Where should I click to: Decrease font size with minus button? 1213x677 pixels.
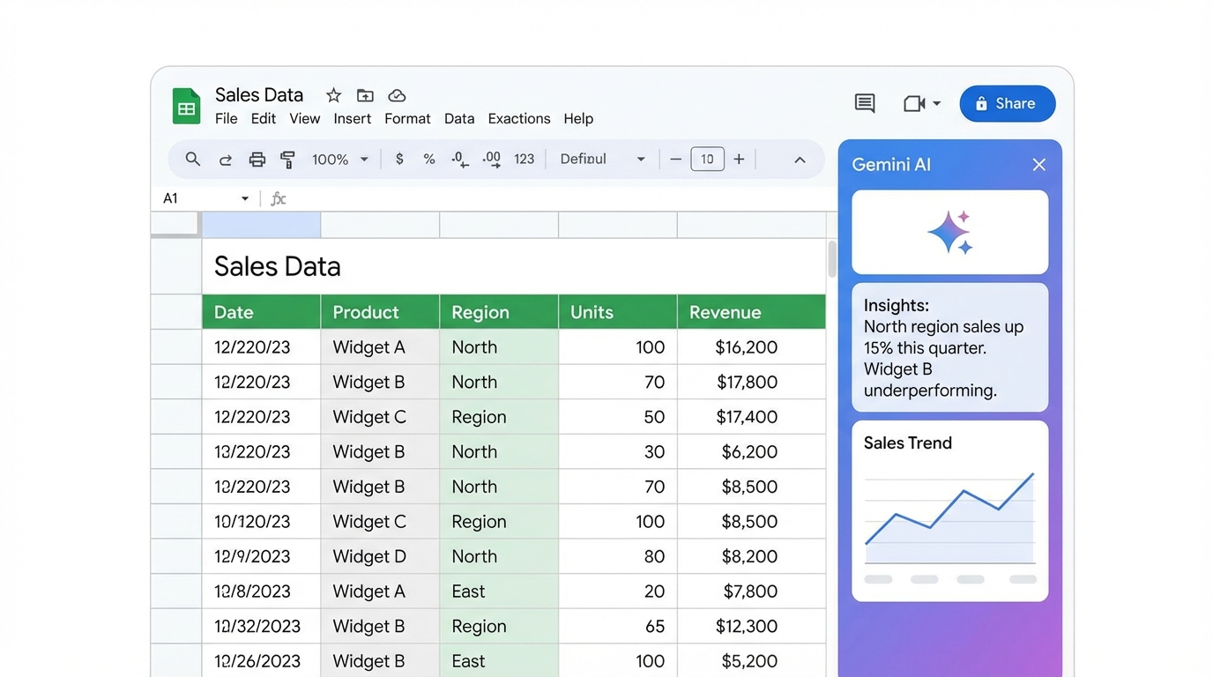(676, 160)
